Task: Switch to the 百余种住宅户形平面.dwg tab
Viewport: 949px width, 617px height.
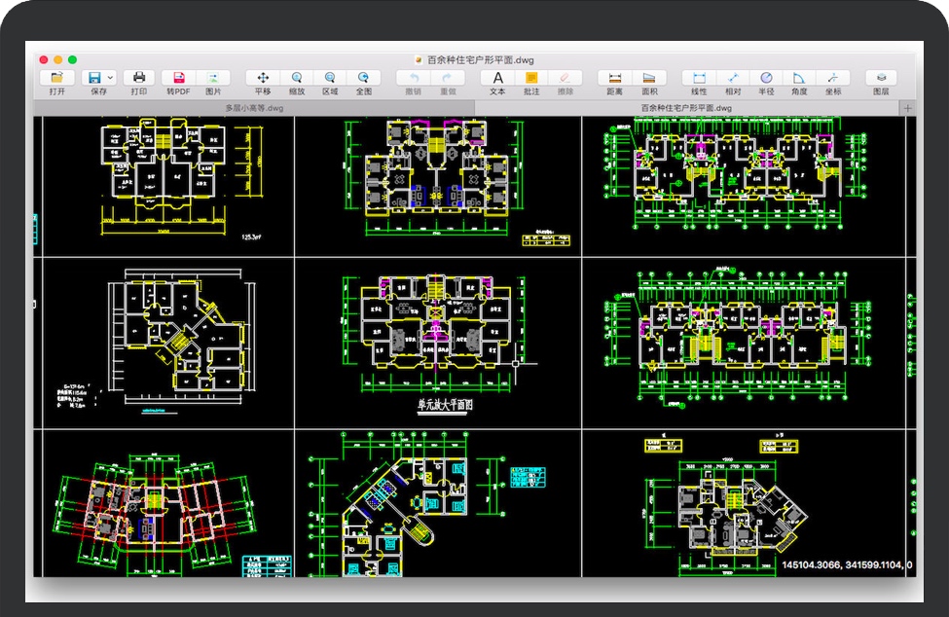Action: click(686, 108)
